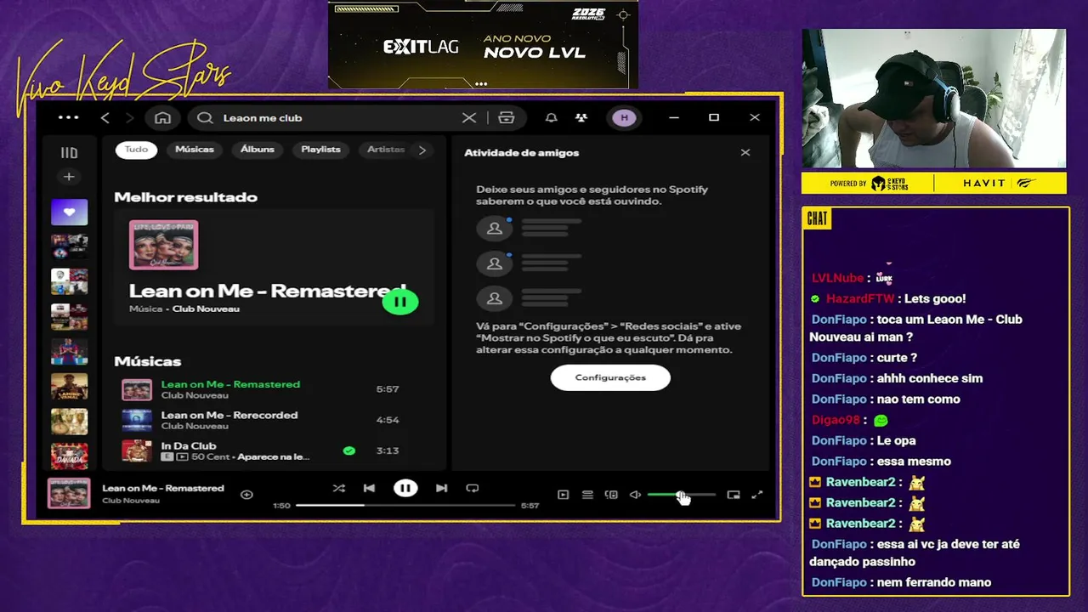Skip to the next track

pos(441,488)
